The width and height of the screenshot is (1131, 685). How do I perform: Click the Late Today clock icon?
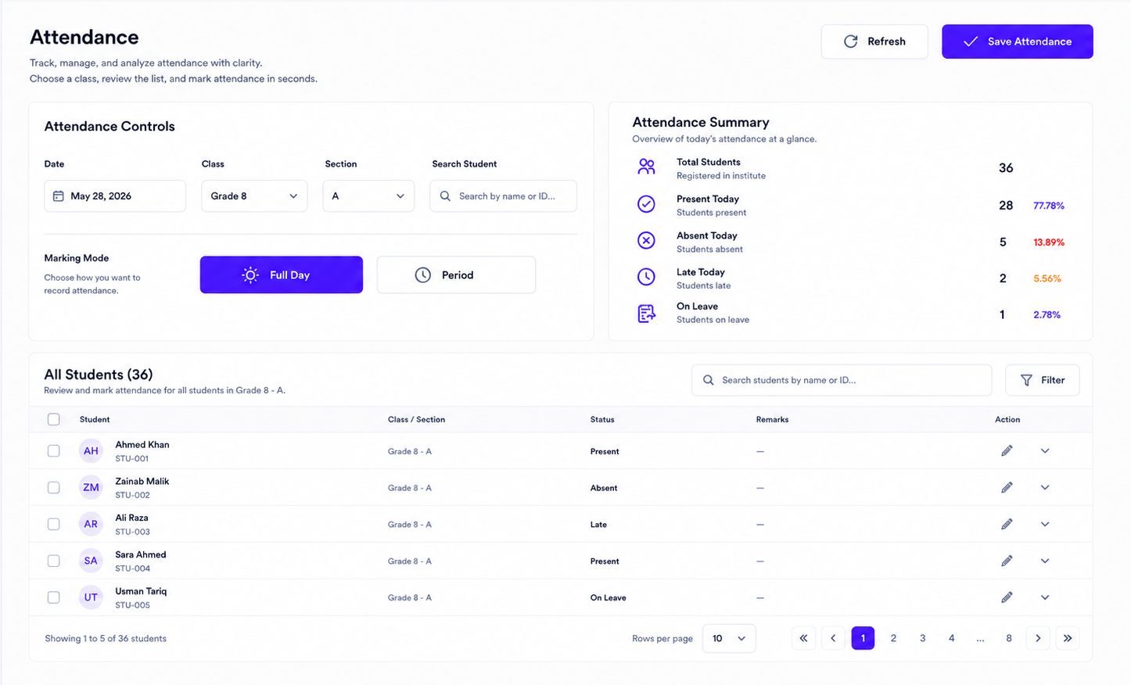point(646,277)
